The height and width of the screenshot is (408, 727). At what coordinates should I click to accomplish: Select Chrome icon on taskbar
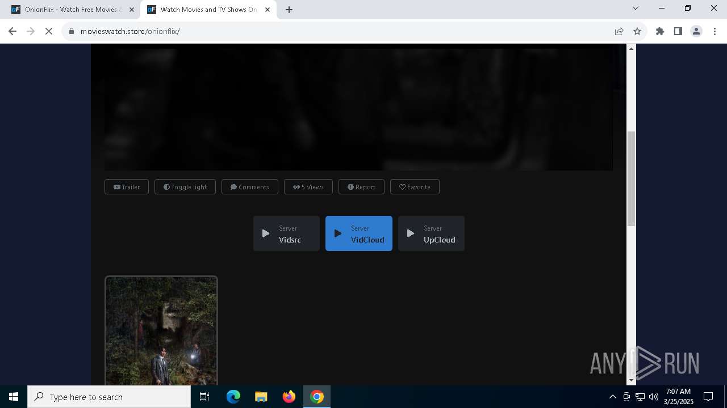click(317, 397)
